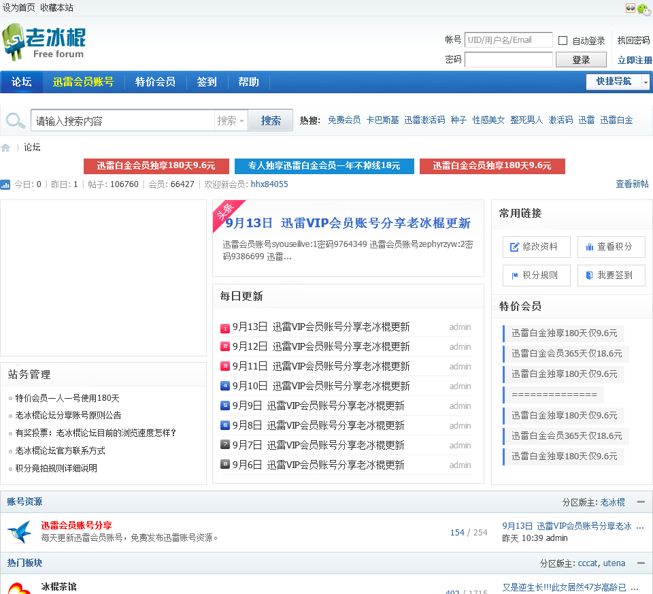This screenshot has width=653, height=594.
Task: Click the bar-chart statistics icon
Action: (5, 184)
